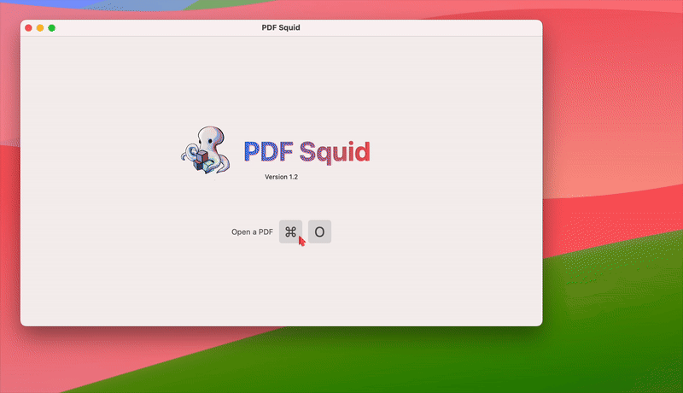Click the 'Version 1.2' text
The width and height of the screenshot is (683, 393).
tap(282, 177)
